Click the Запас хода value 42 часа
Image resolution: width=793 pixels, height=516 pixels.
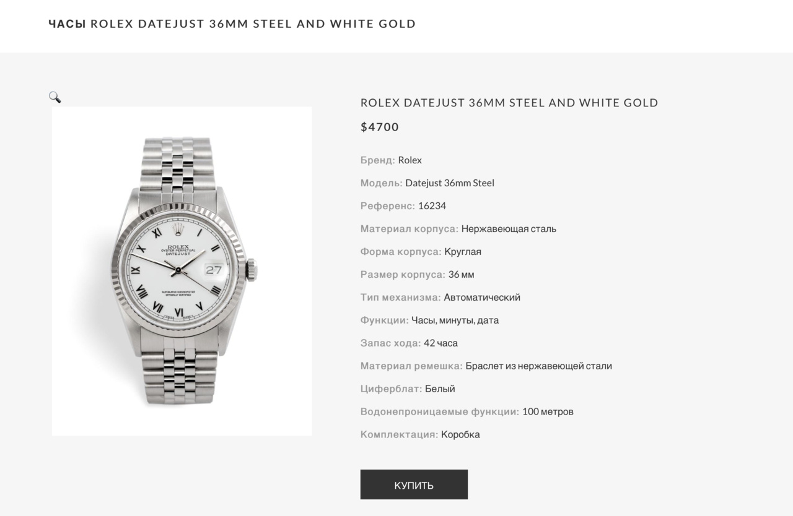(440, 343)
